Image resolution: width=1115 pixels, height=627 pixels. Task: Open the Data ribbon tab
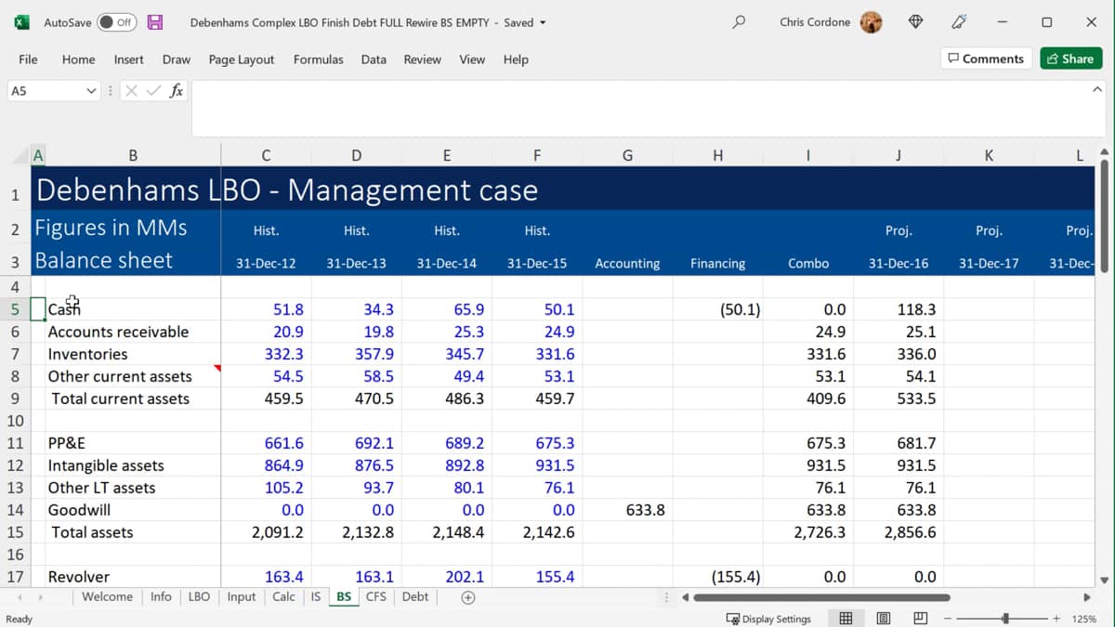point(374,59)
